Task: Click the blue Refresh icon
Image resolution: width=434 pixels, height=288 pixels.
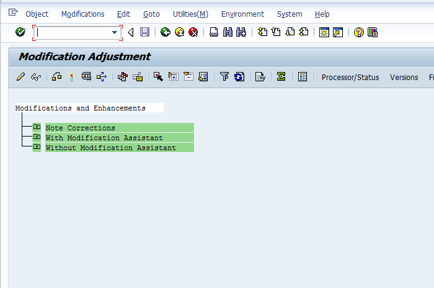Action: (239, 76)
